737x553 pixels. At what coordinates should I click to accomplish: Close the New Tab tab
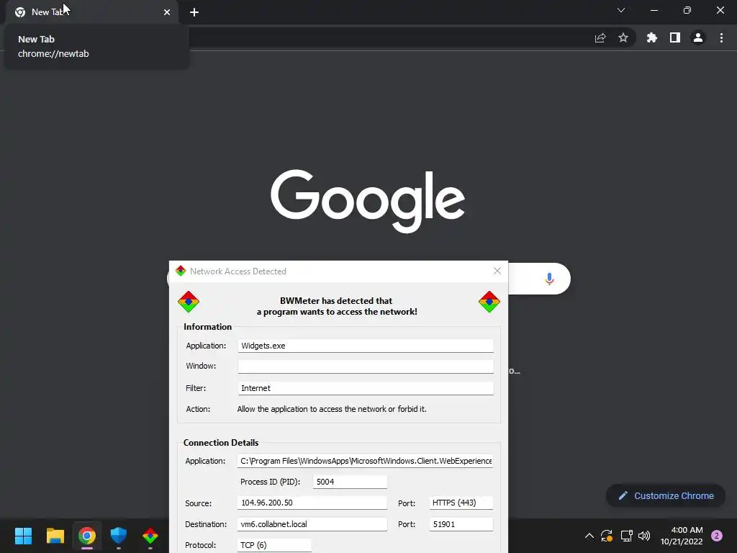(167, 12)
